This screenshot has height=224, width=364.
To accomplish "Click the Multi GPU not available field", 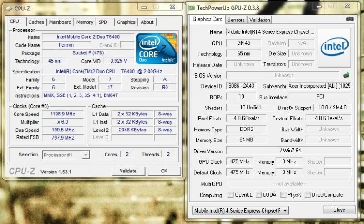I will (x=289, y=184).
